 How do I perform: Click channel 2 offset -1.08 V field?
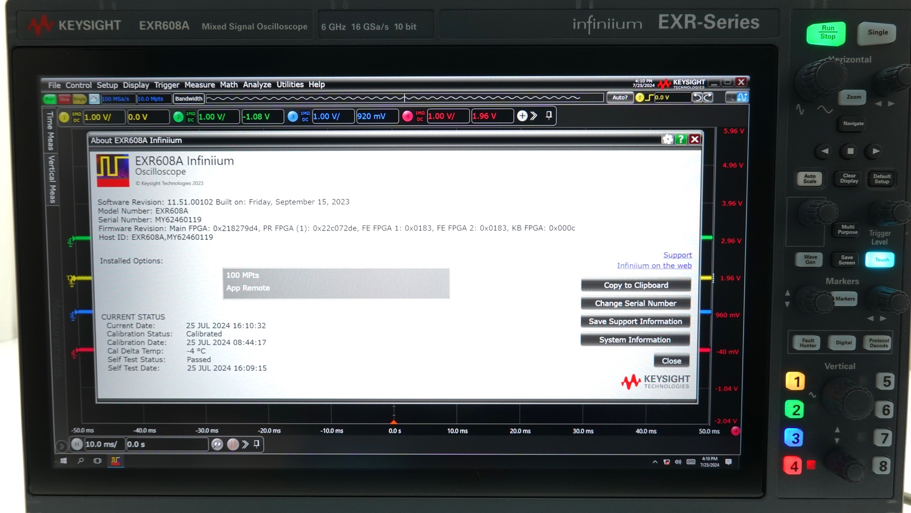[263, 117]
